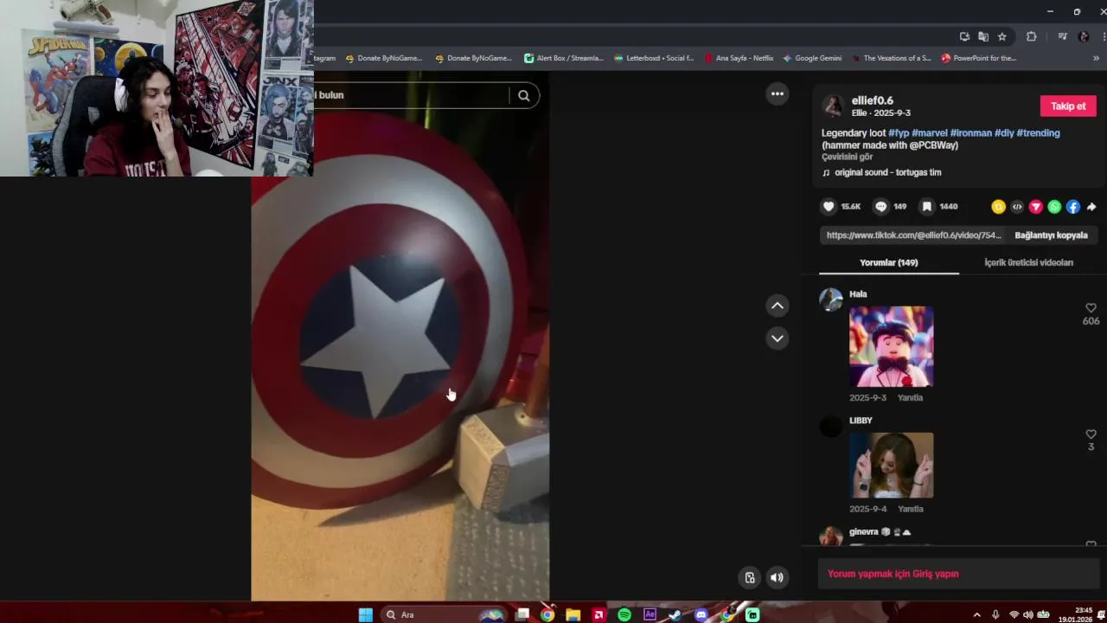
Task: Share via the WhatsApp icon
Action: point(1054,207)
